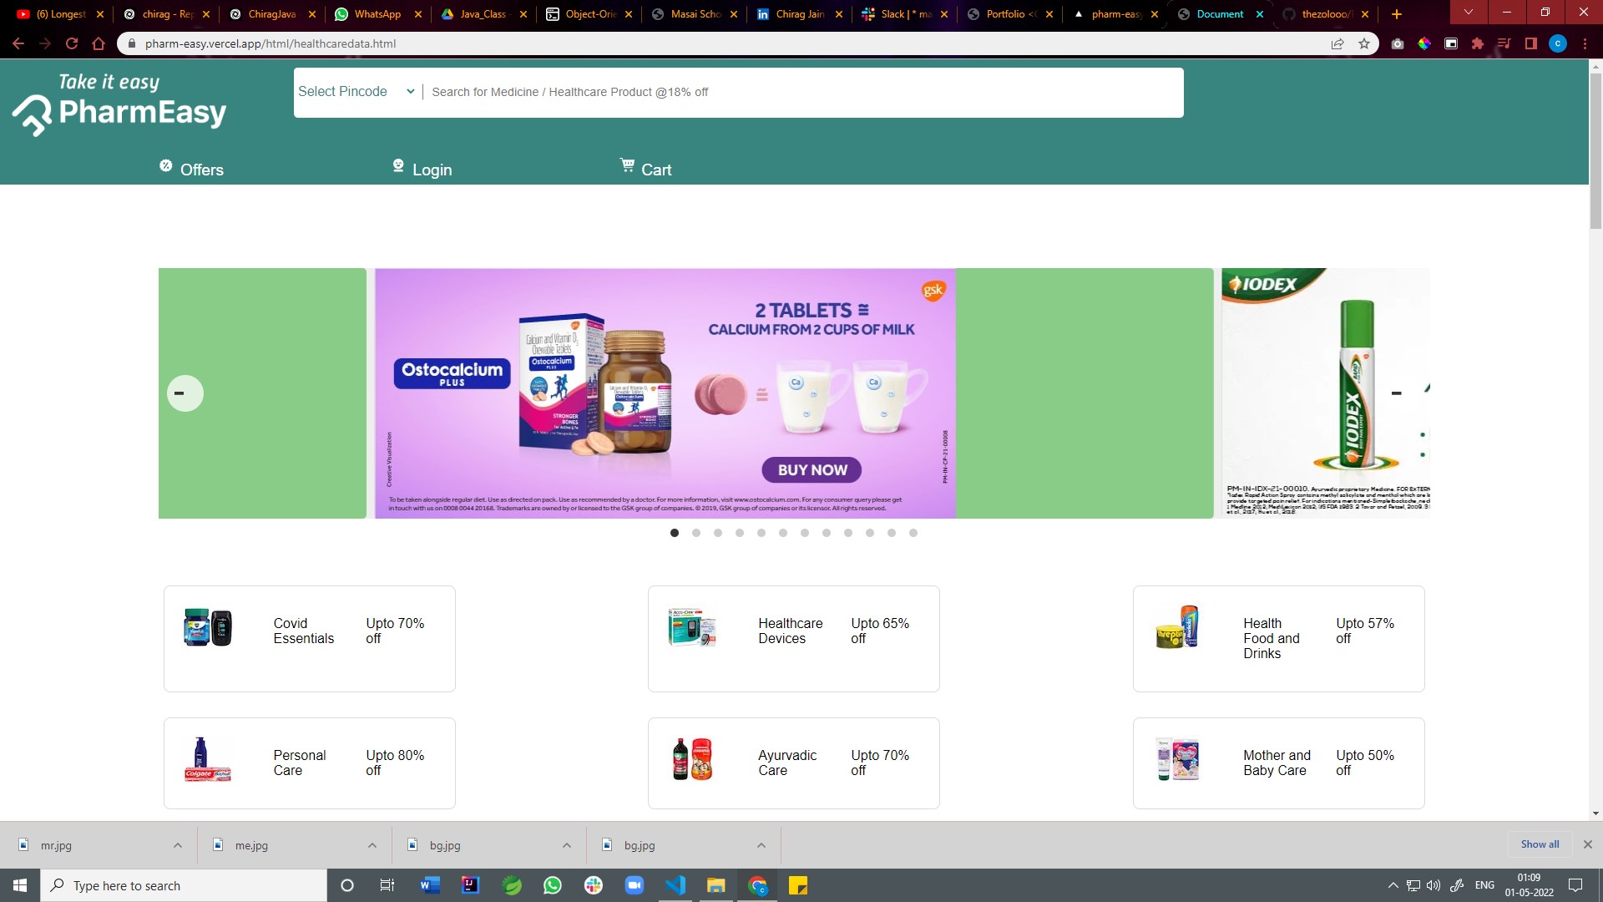Focus the medicine search input field
The image size is (1603, 902).
803,92
